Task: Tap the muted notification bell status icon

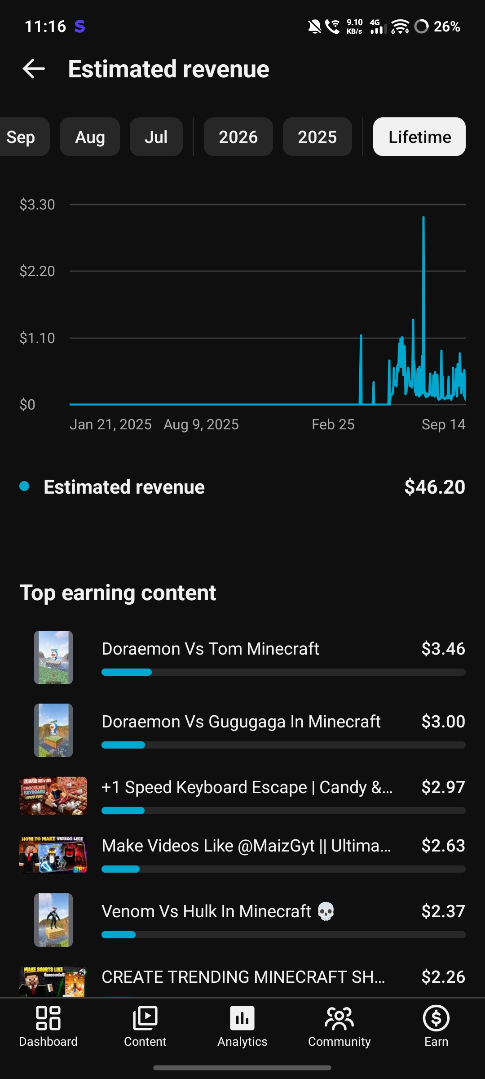Action: 314,27
